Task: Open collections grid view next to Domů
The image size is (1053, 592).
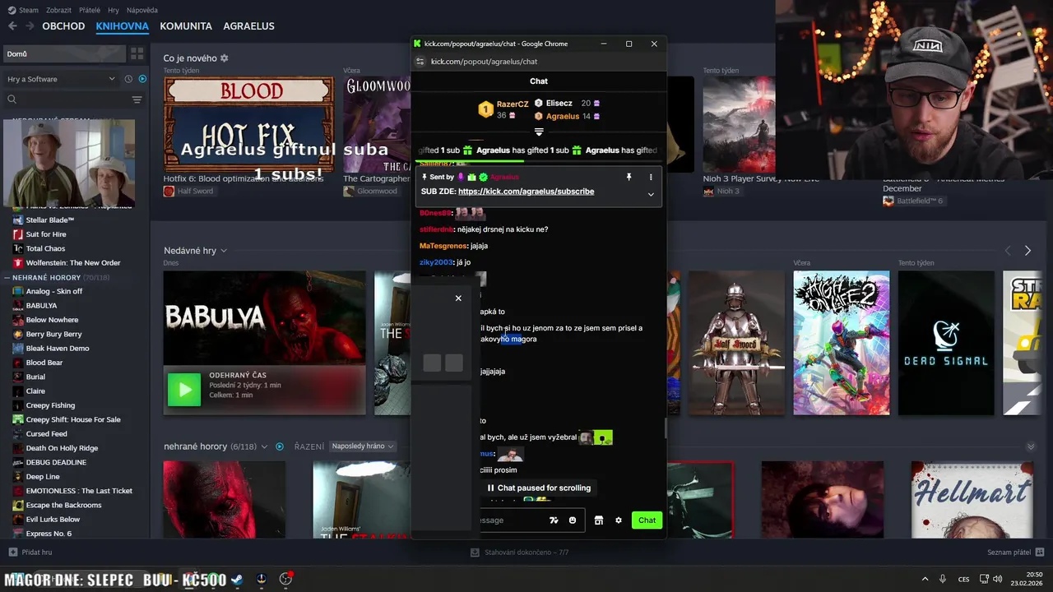Action: (x=137, y=53)
